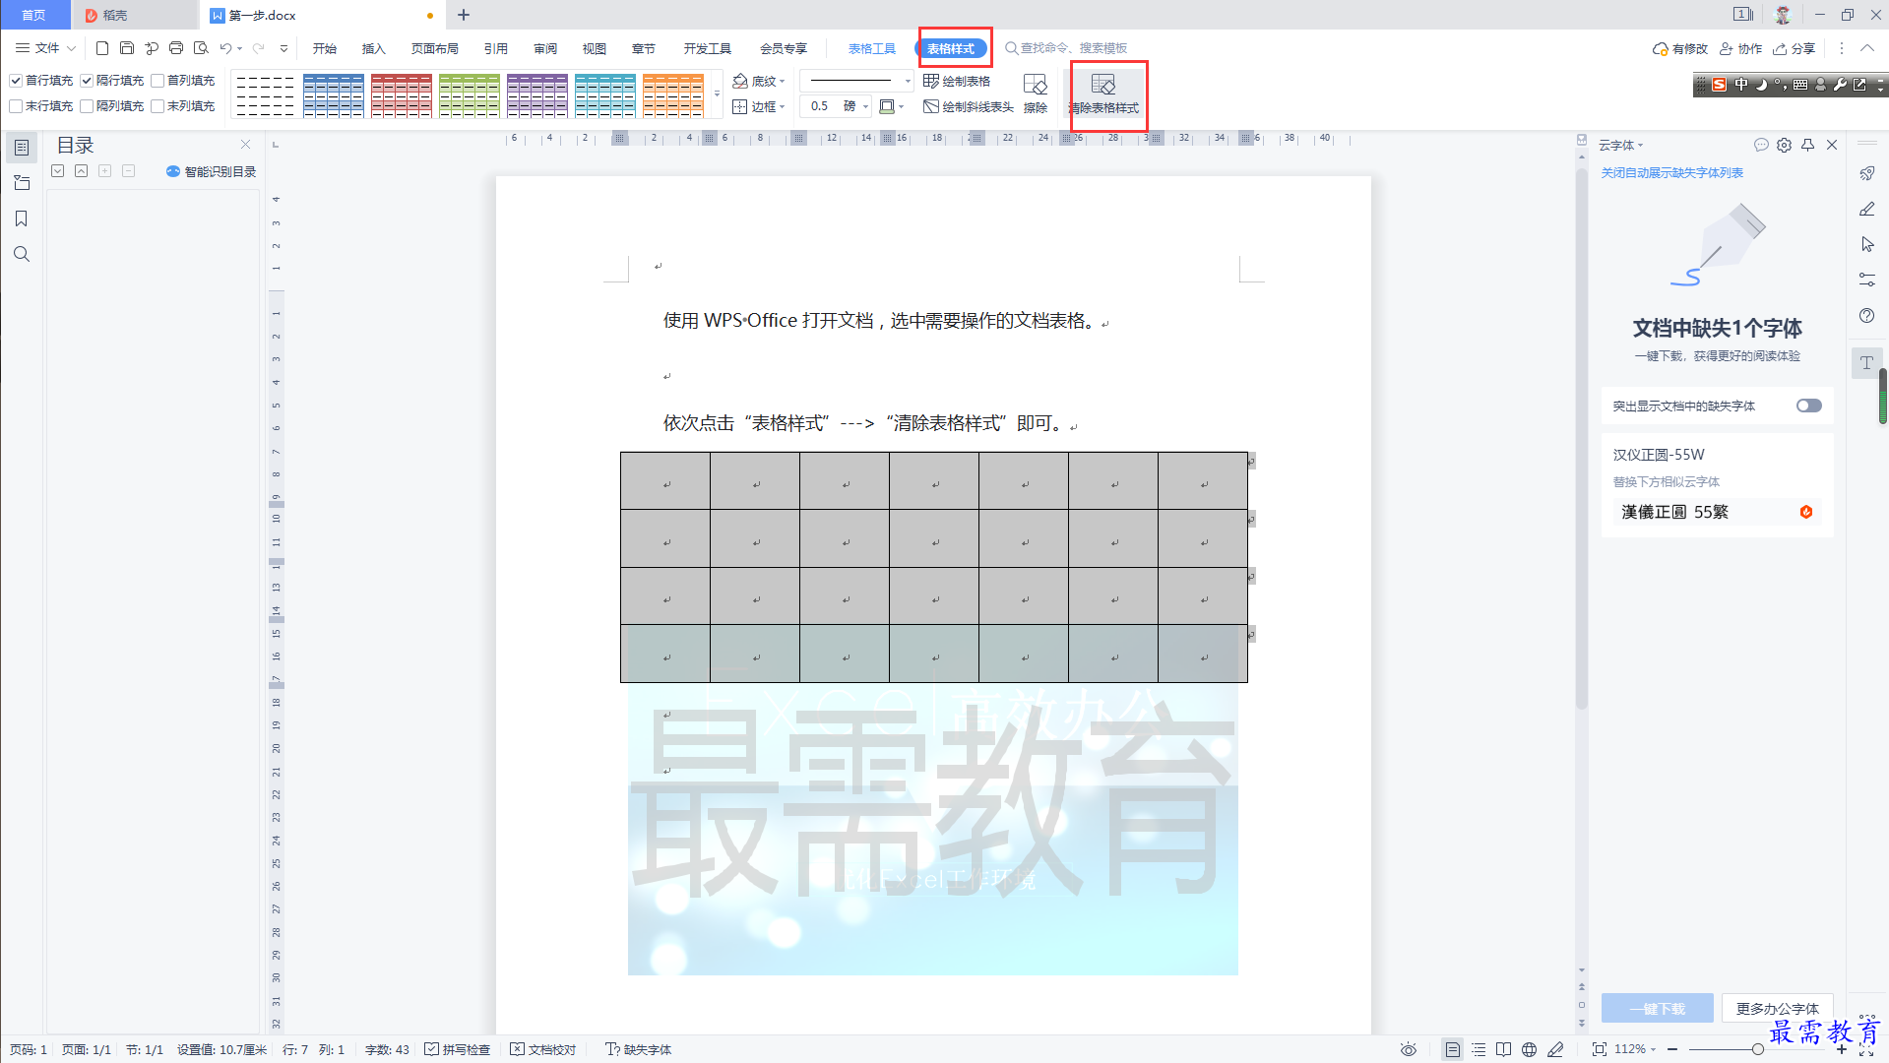Open the 页面布局 ribbon tab

435,48
